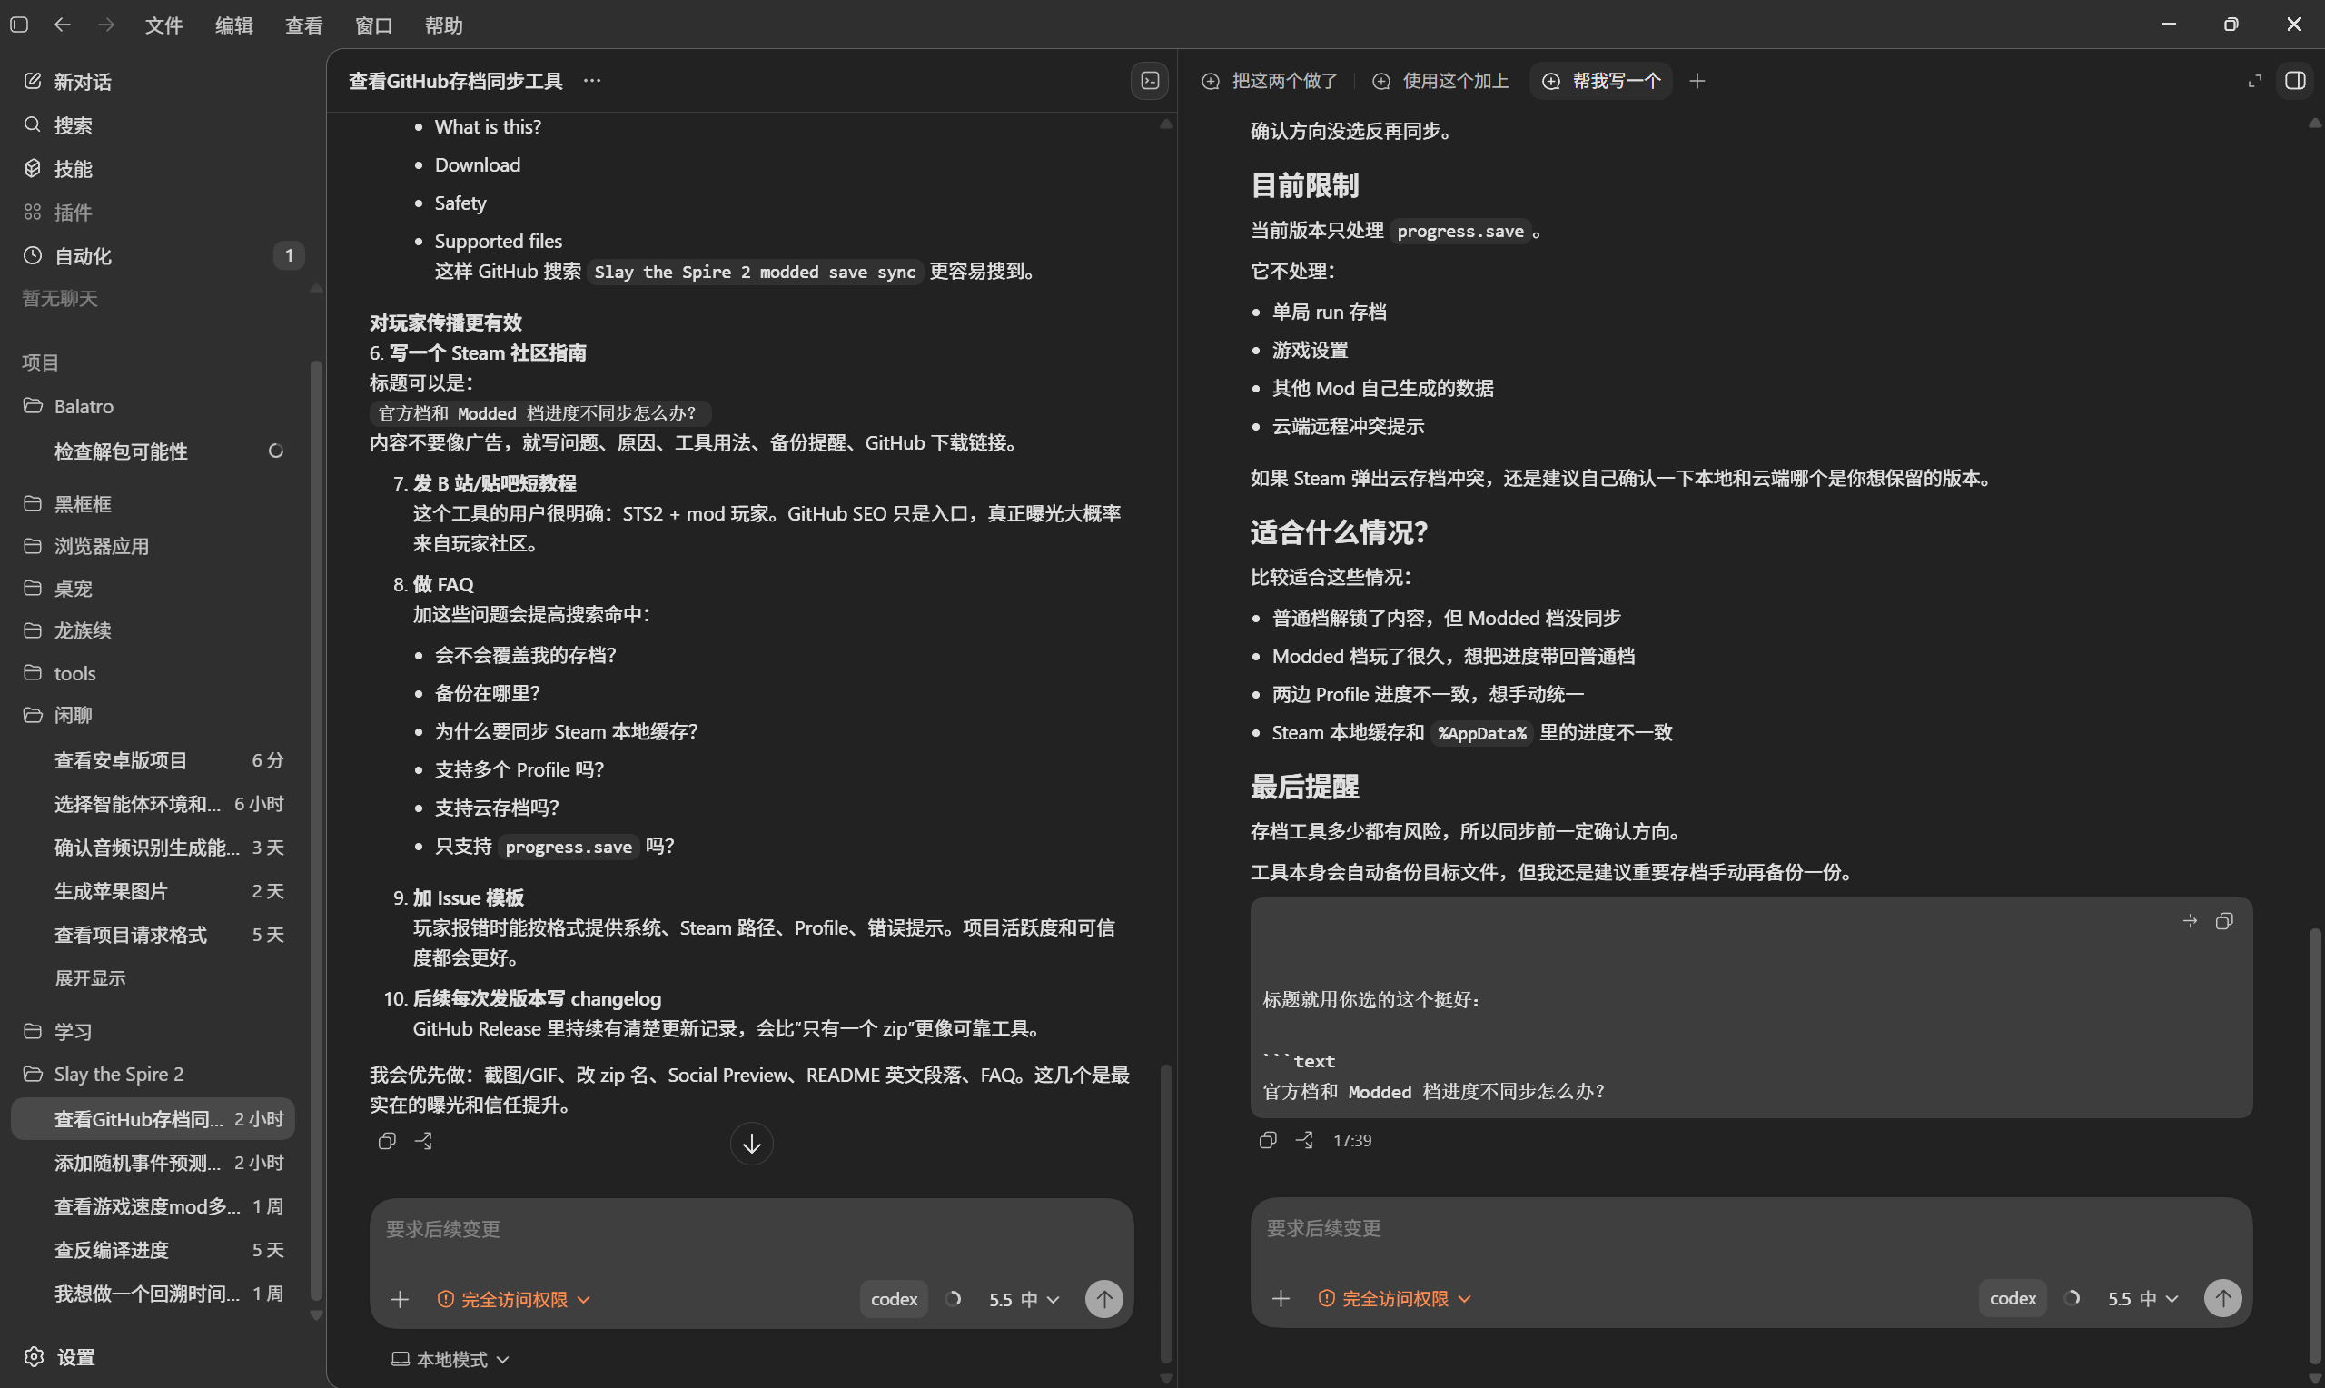Open 完全访问权限 dropdown in right input
Viewport: 2325px width, 1388px height.
click(x=1394, y=1298)
